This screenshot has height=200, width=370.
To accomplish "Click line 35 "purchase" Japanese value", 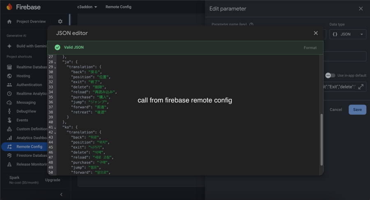I will coord(102,97).
